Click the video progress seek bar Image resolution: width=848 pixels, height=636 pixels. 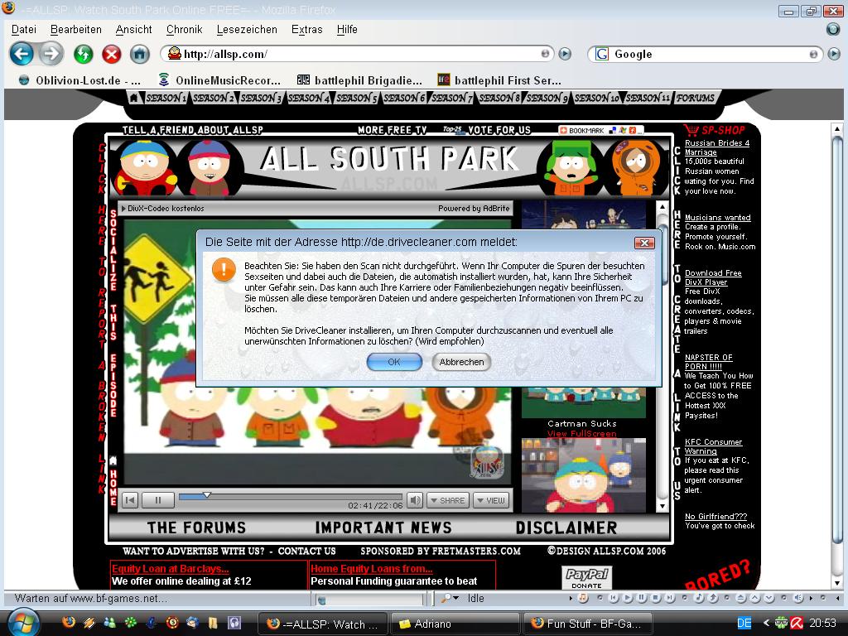coord(290,497)
